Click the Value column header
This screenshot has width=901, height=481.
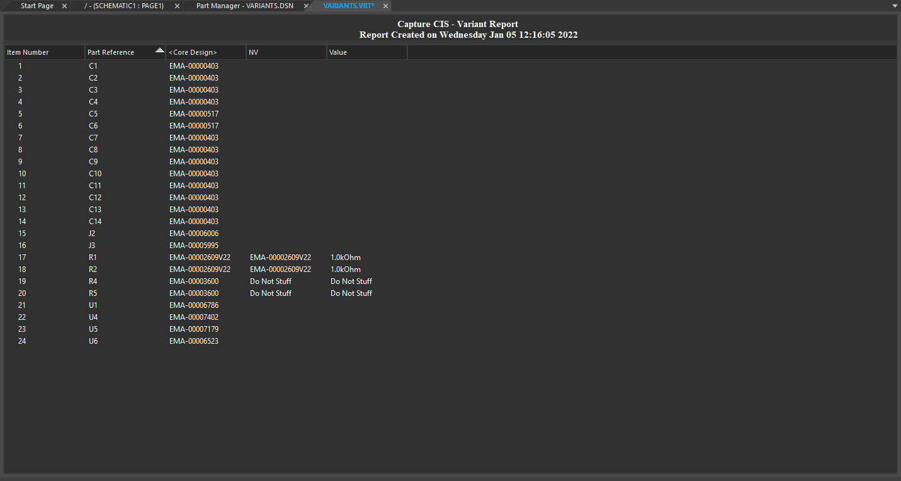click(367, 52)
